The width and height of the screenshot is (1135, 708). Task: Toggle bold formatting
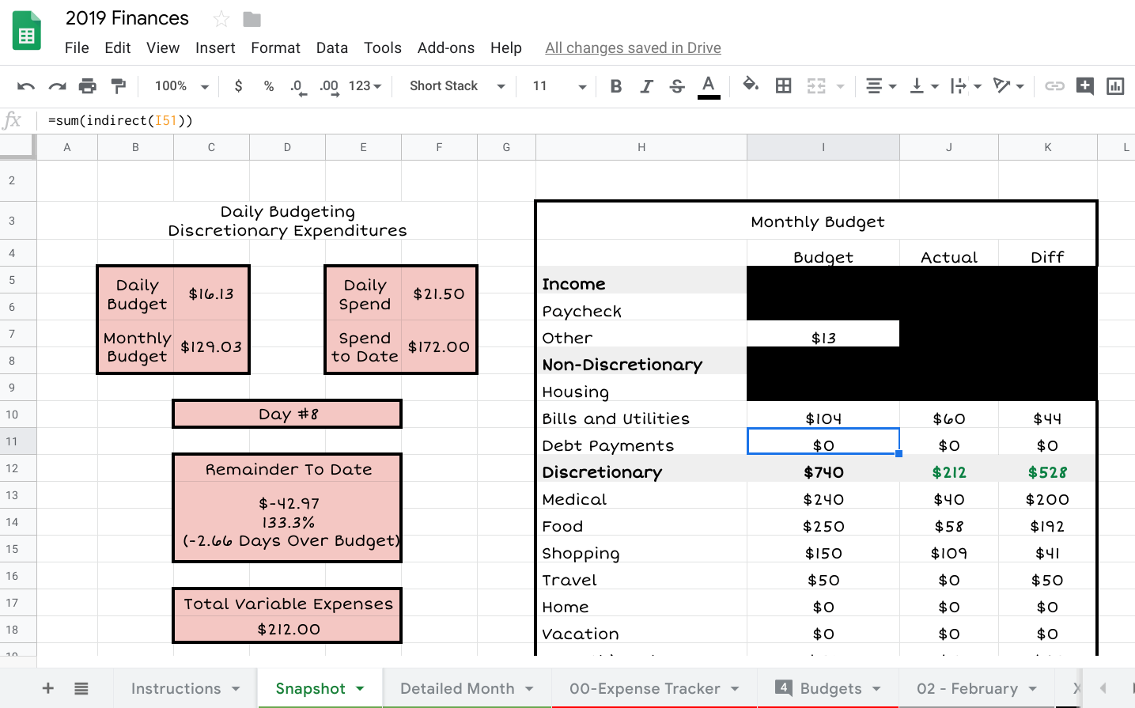(x=616, y=86)
